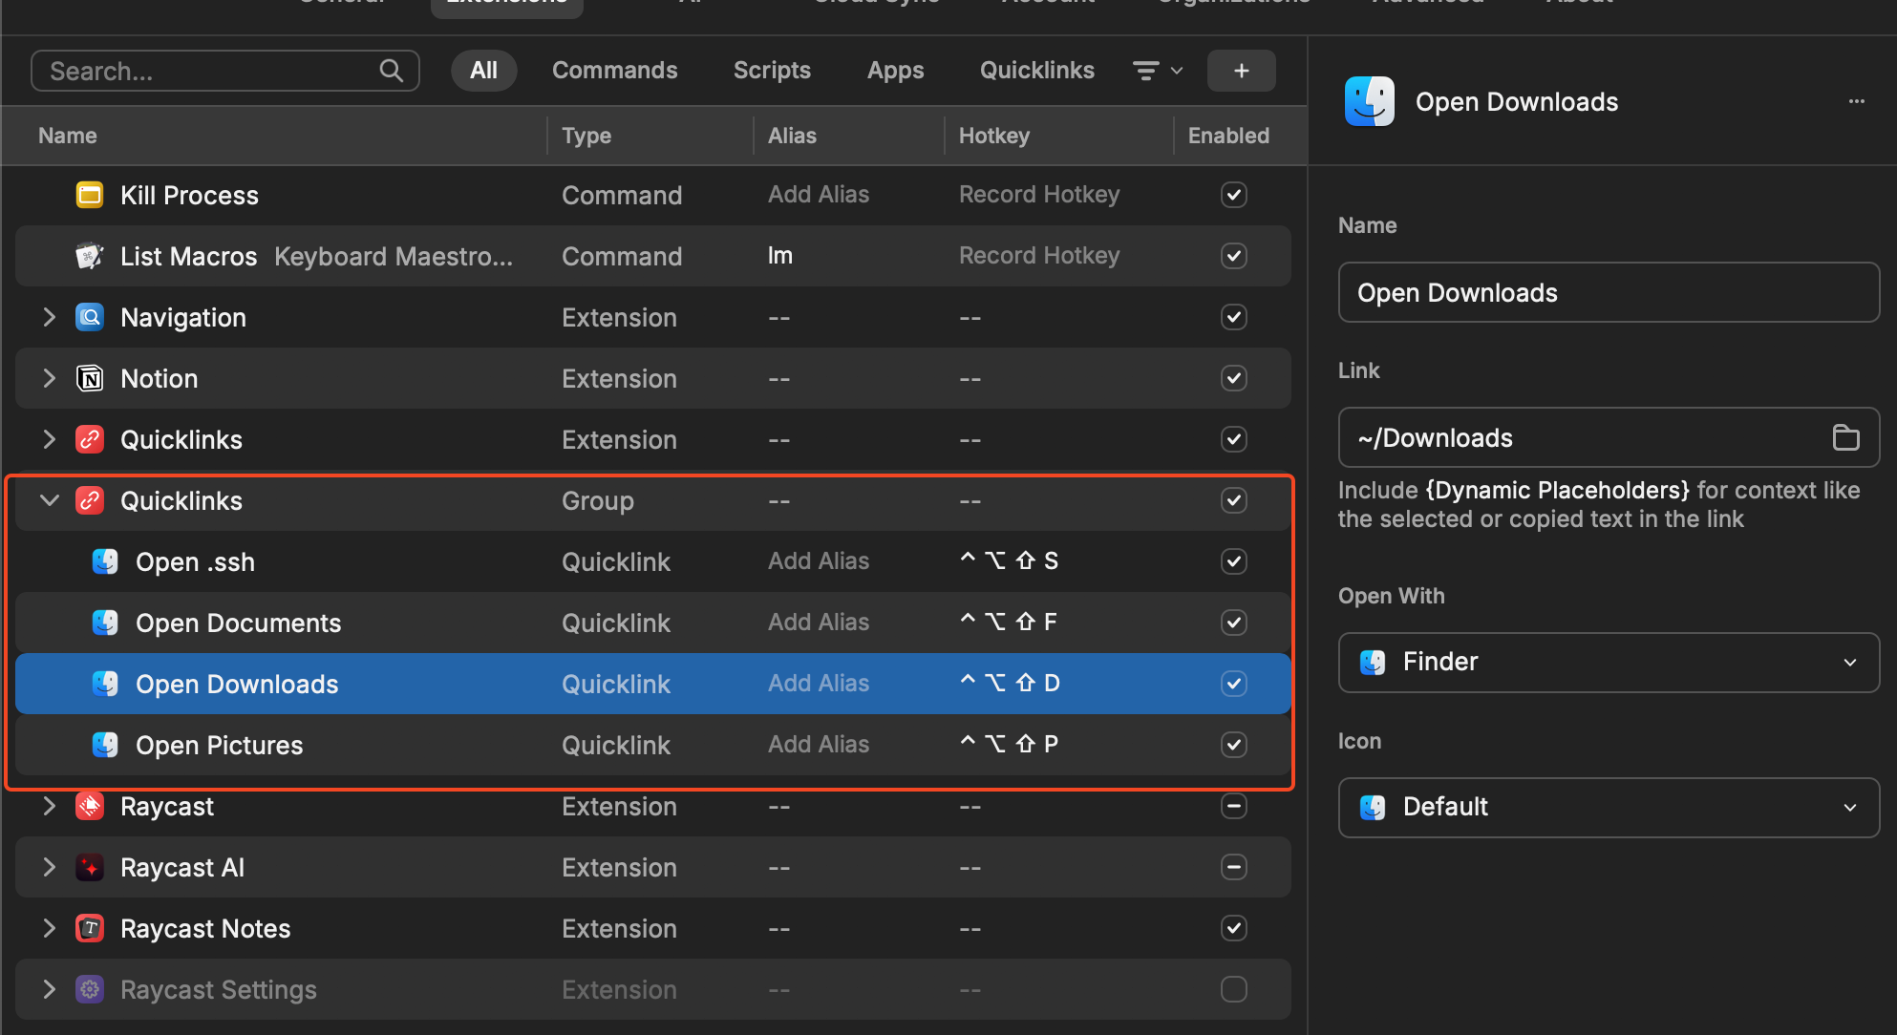Switch to the Commands filter tab
This screenshot has width=1897, height=1035.
614,71
